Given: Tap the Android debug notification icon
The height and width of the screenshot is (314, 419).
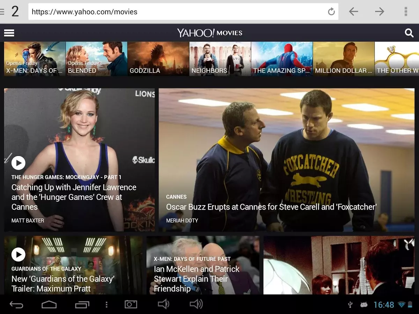Looking at the screenshot, I should [363, 305].
